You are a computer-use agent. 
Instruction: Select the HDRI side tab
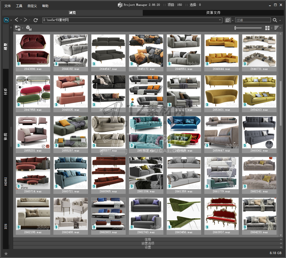pos(6,181)
